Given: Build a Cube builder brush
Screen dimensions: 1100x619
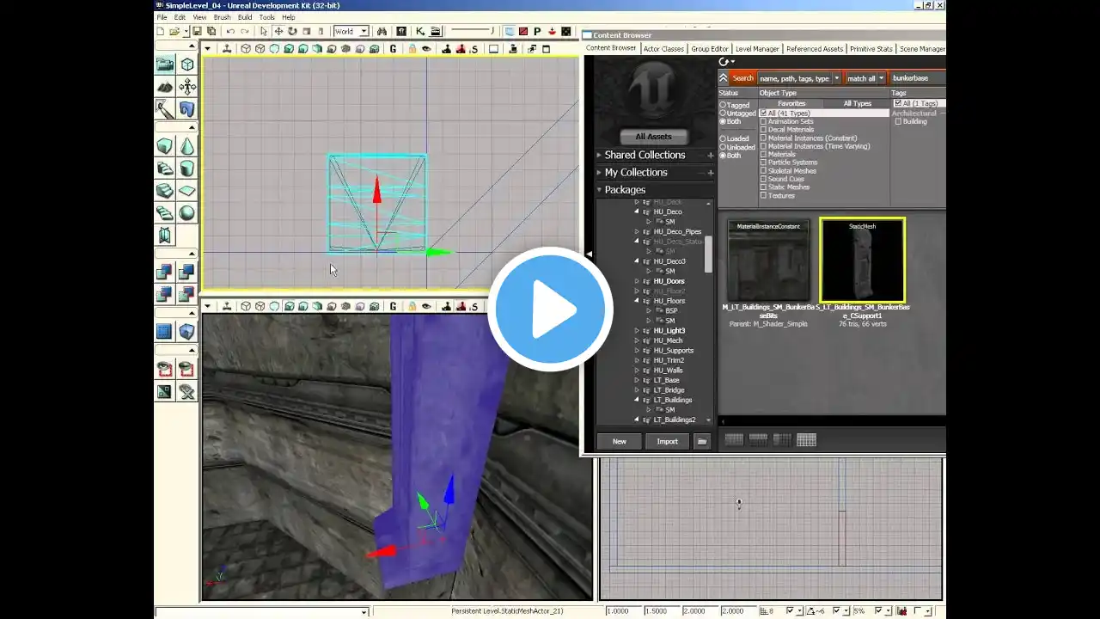Looking at the screenshot, I should click(x=165, y=147).
